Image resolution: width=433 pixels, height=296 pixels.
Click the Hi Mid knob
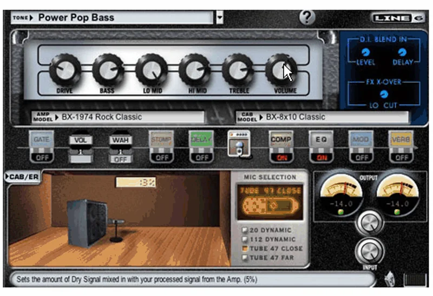[x=195, y=70]
